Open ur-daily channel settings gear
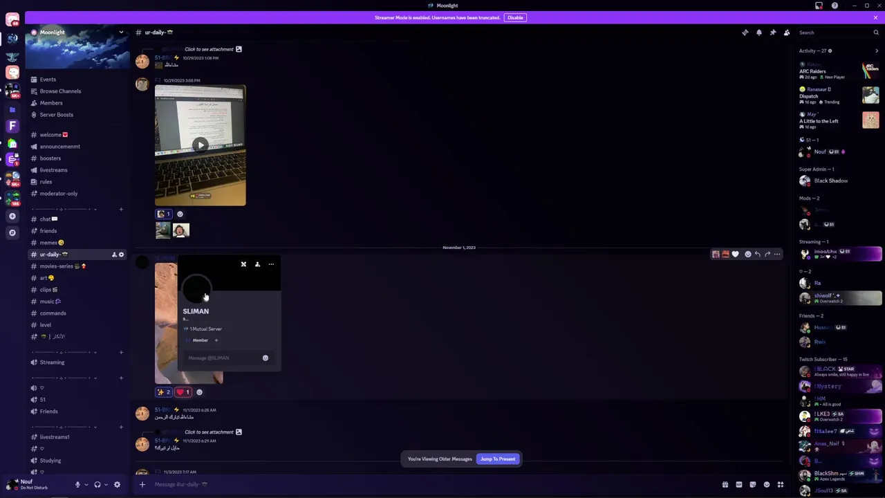 click(x=121, y=255)
